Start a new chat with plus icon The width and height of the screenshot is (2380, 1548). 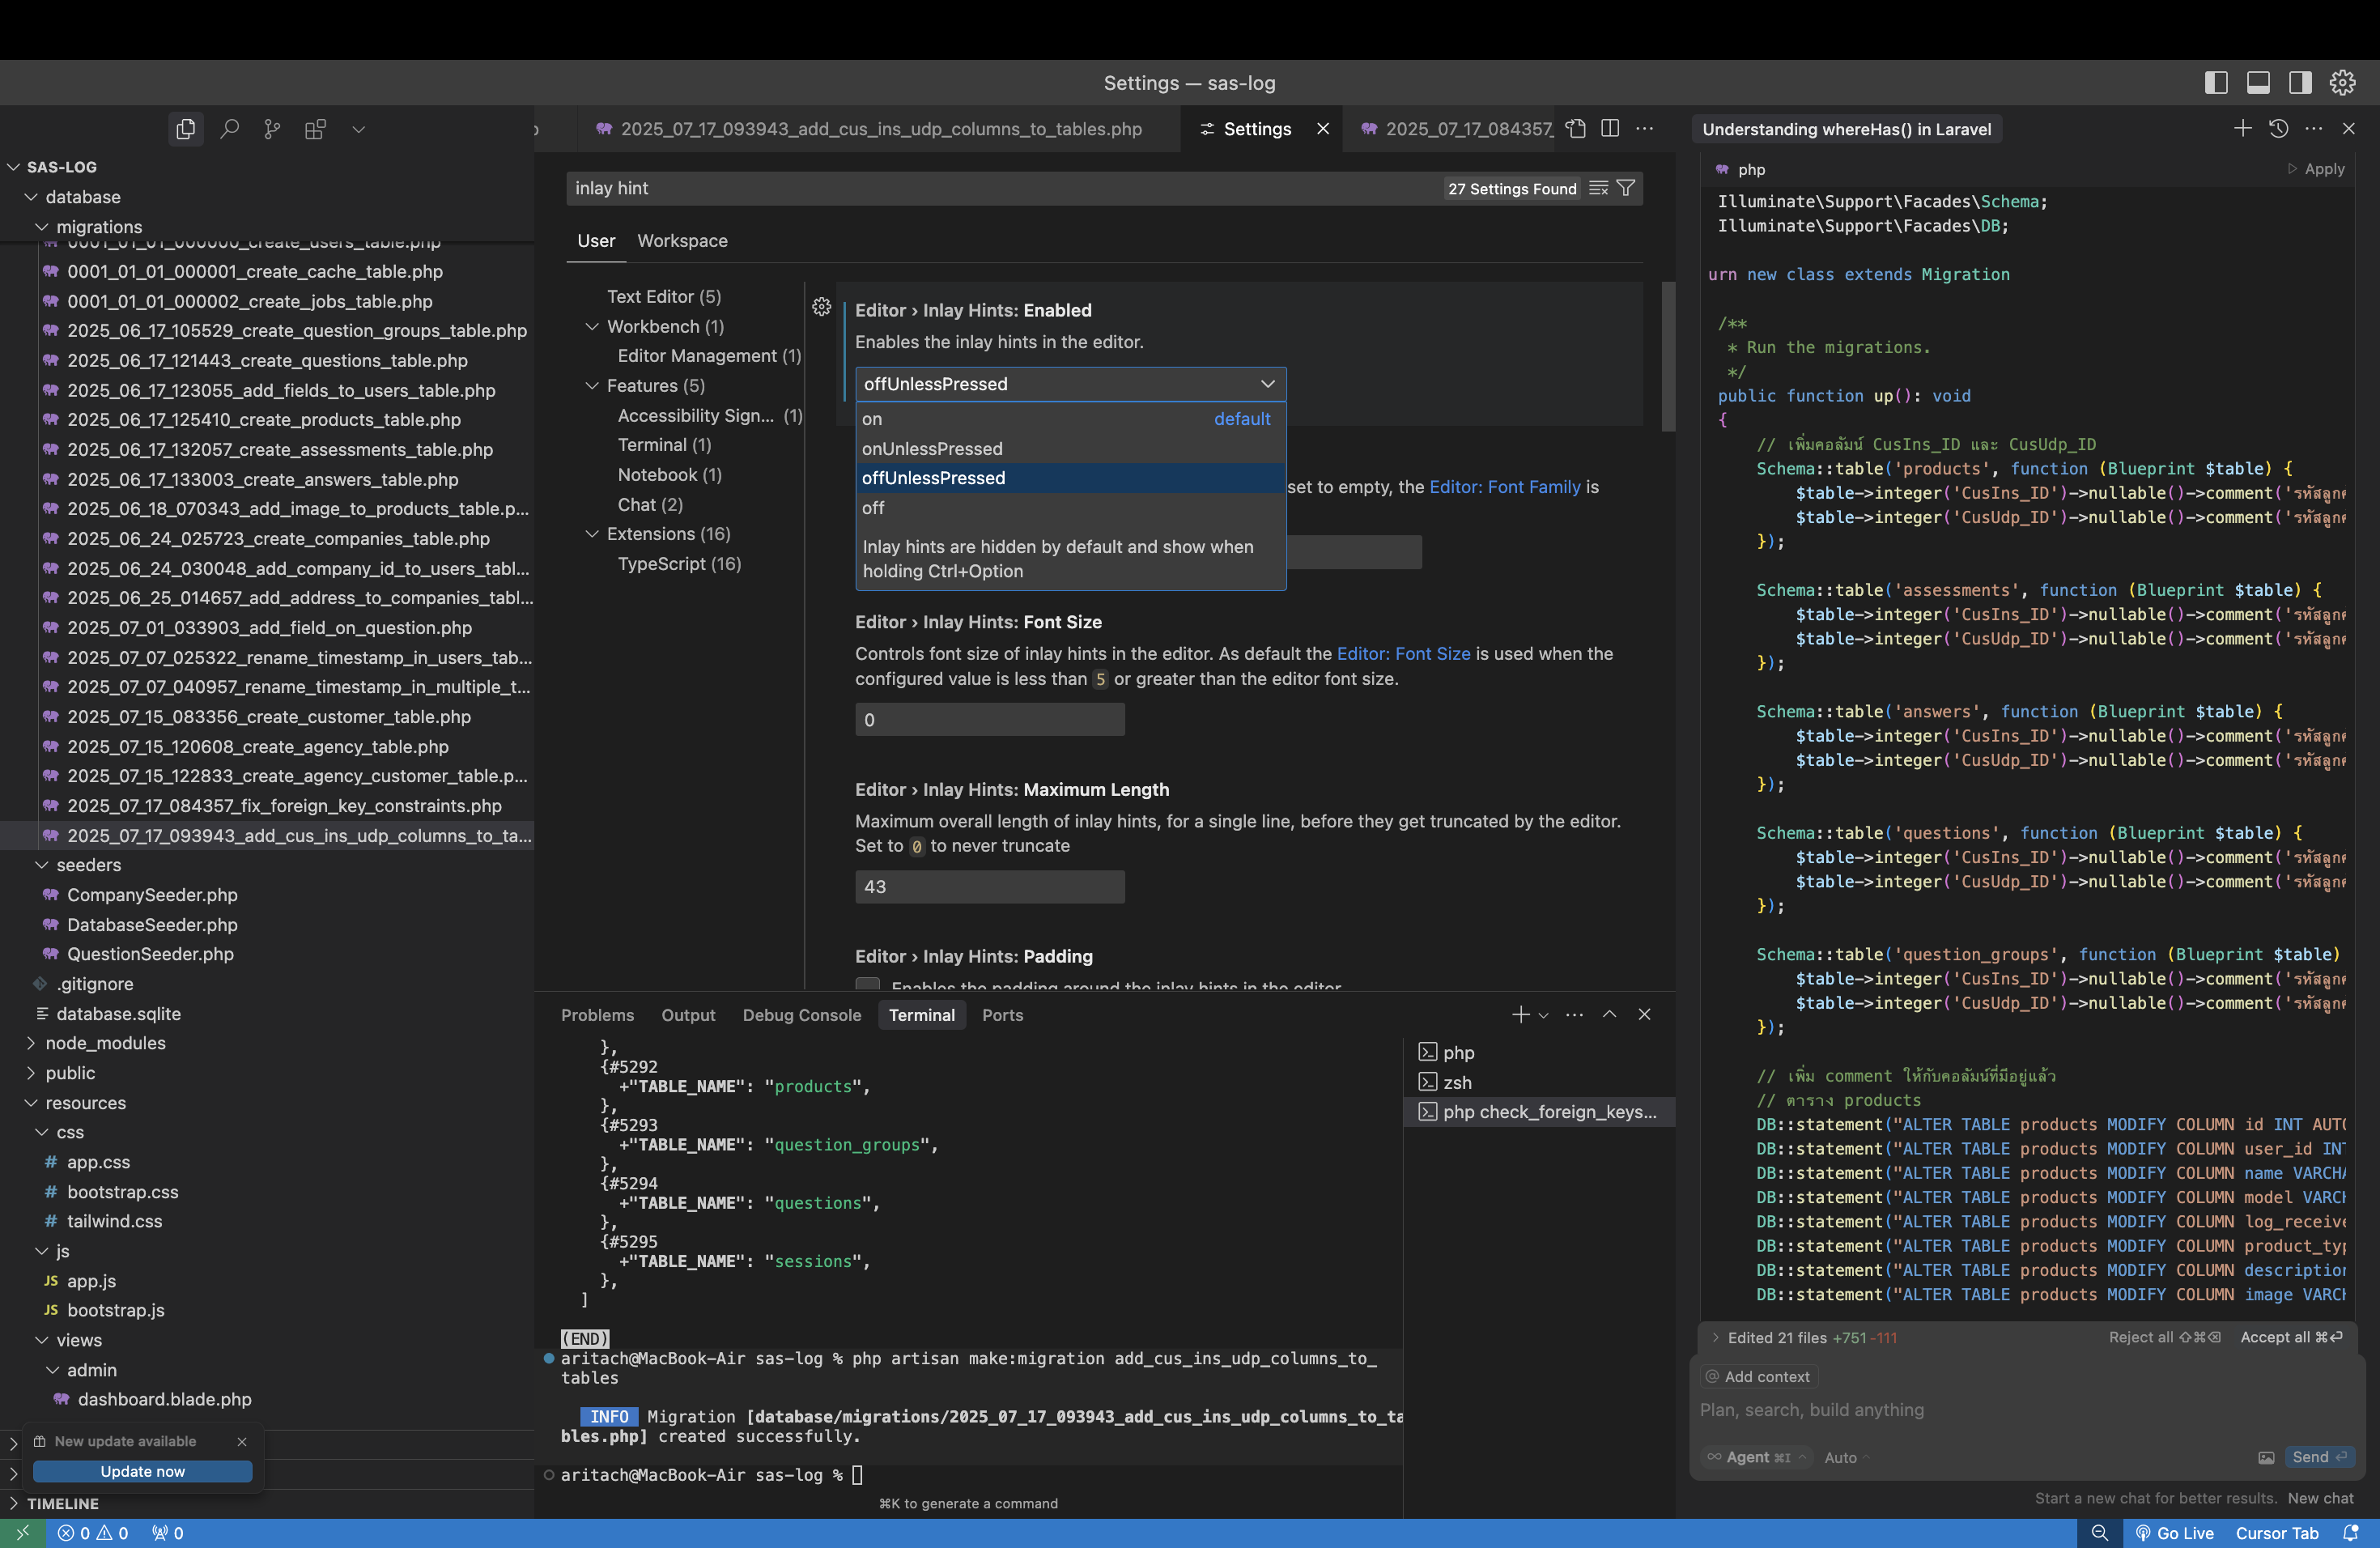point(2242,129)
